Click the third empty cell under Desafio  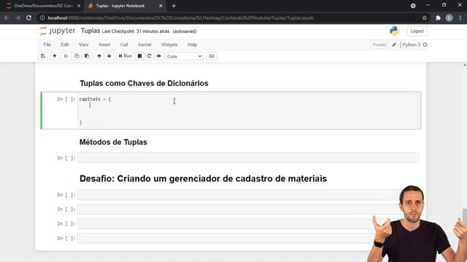[x=225, y=223]
